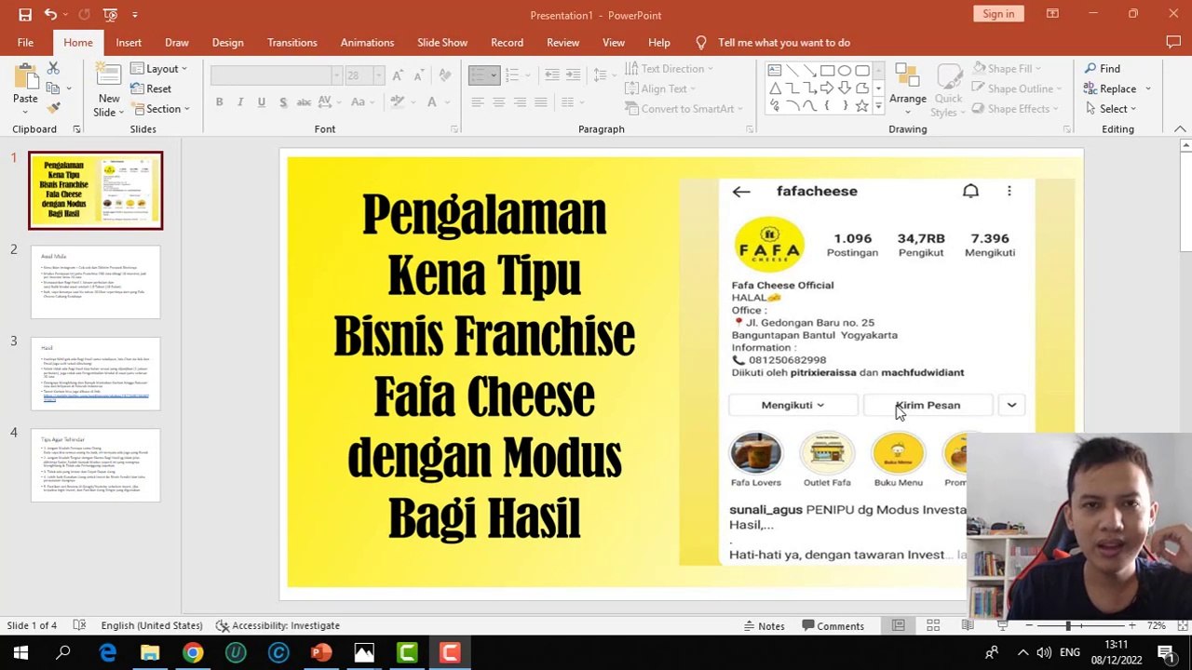The image size is (1192, 670).
Task: Click the Undo arrow in the title bar
Action: tap(50, 15)
